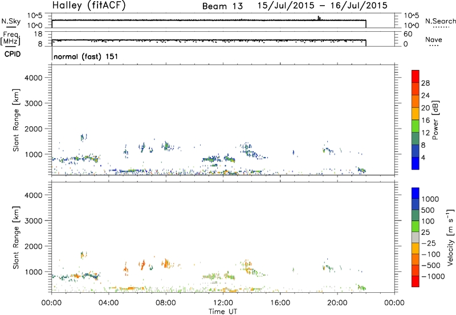
Task: Click the 'Nave' legend label
Action: coord(433,39)
